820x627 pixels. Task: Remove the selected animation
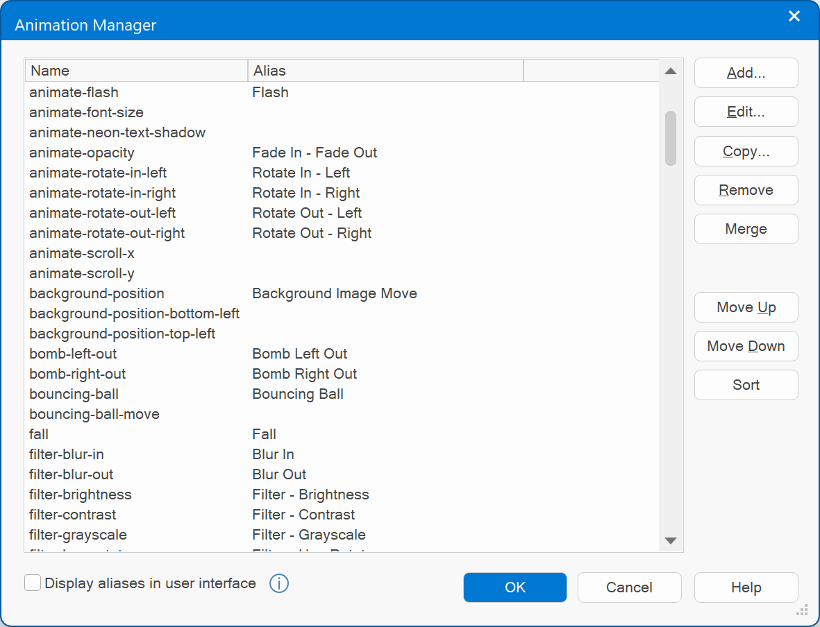coord(746,190)
